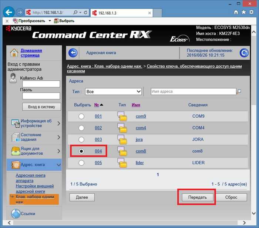Sort the table by Имя column
This screenshot has height=228, width=259.
136,105
